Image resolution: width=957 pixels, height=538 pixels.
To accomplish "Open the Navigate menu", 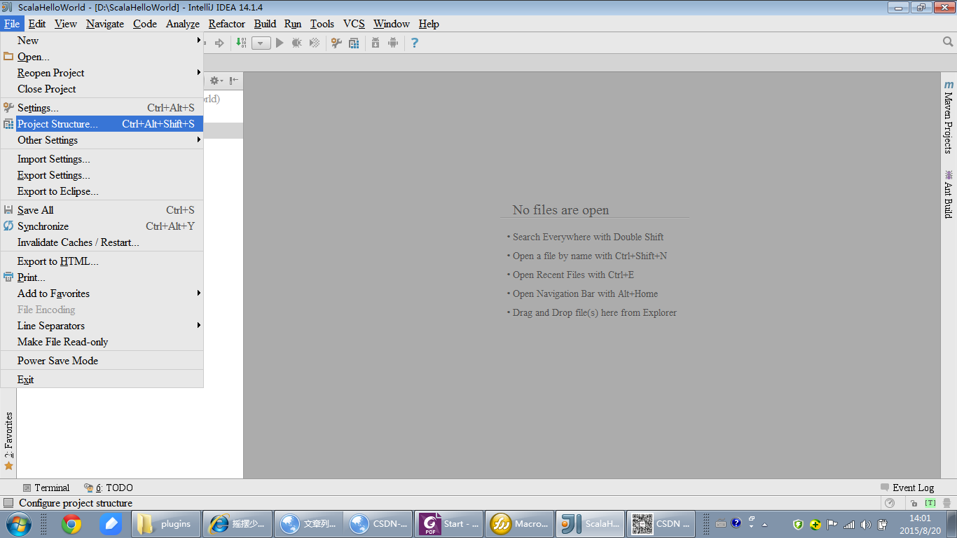I will coord(105,24).
